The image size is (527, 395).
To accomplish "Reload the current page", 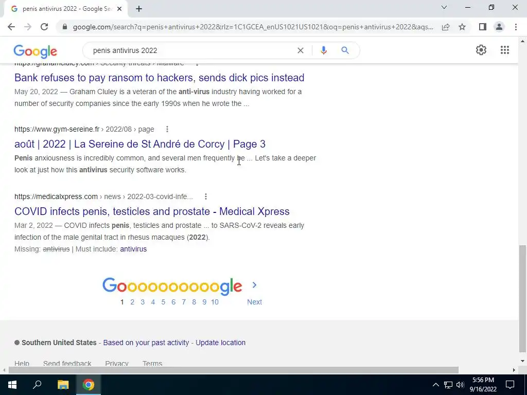I will pos(44,27).
